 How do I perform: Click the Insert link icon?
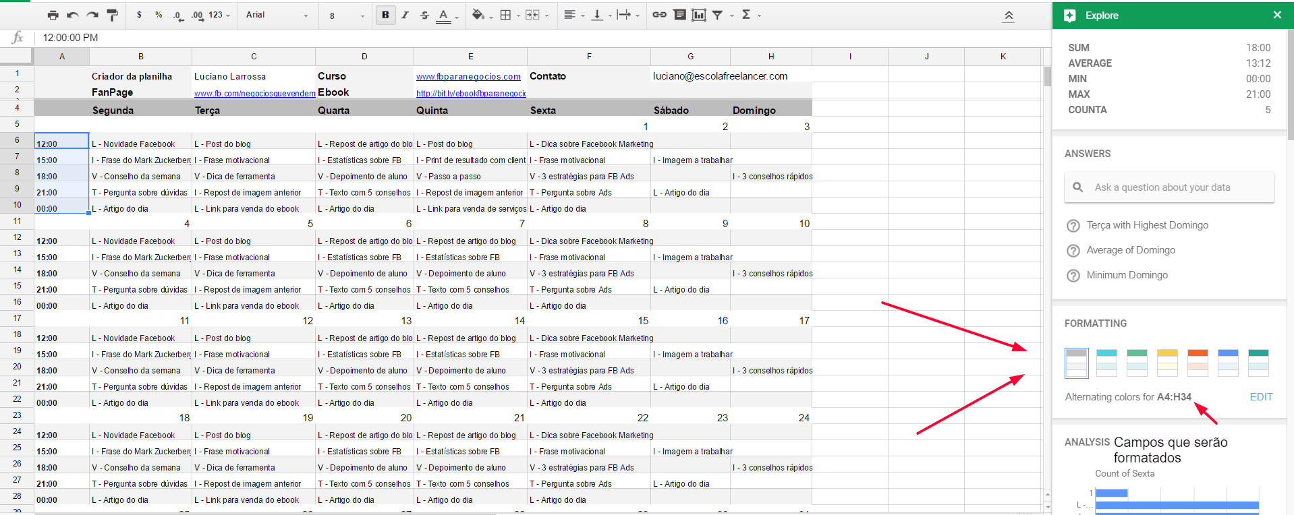click(x=659, y=15)
